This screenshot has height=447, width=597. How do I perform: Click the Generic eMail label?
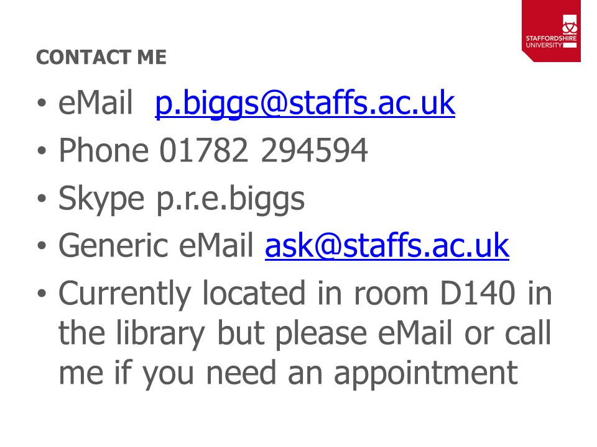155,245
